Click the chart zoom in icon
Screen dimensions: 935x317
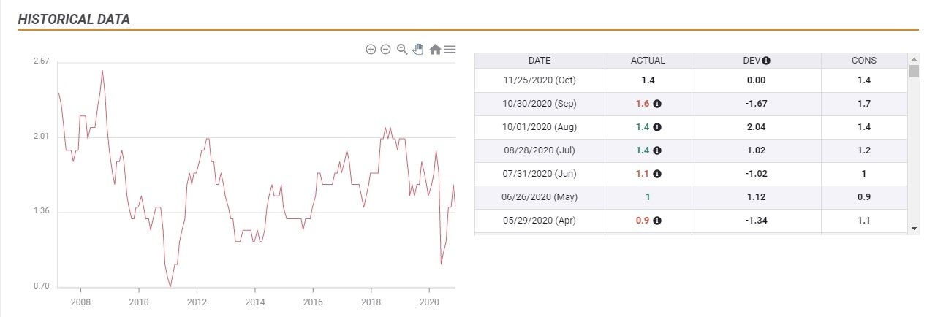[371, 50]
